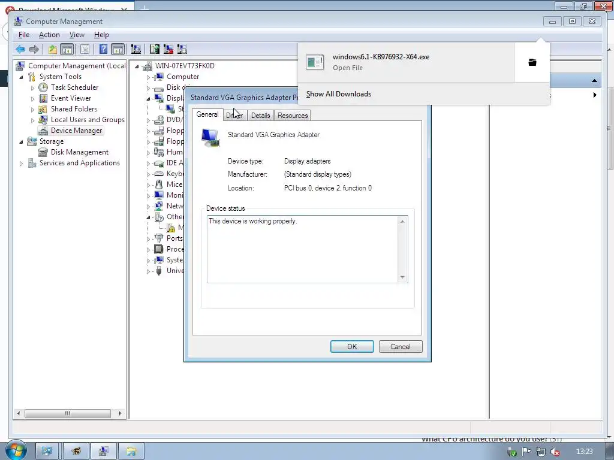Click OK in the adapter properties dialog

tap(352, 347)
